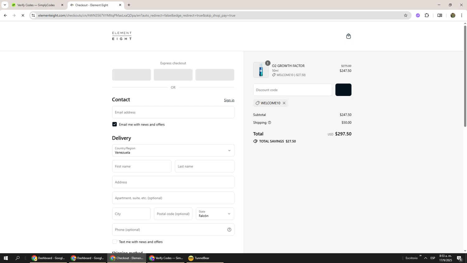This screenshot has height=263, width=467.
Task: Open the State dropdown showing Falcón
Action: pos(215,214)
